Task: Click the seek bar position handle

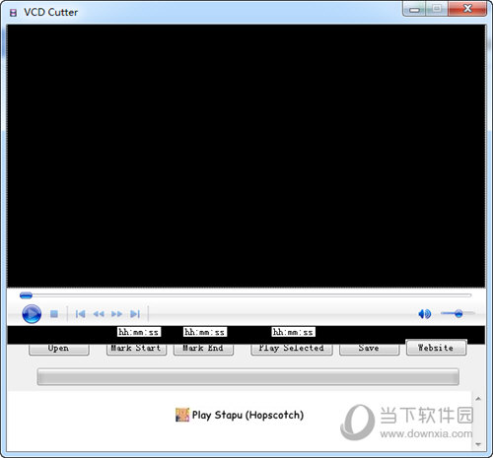Action: pos(26,295)
